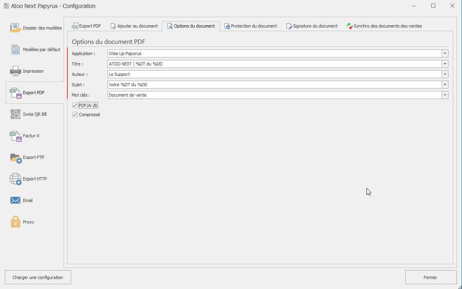Switch to the Protection du document tab

click(x=251, y=26)
